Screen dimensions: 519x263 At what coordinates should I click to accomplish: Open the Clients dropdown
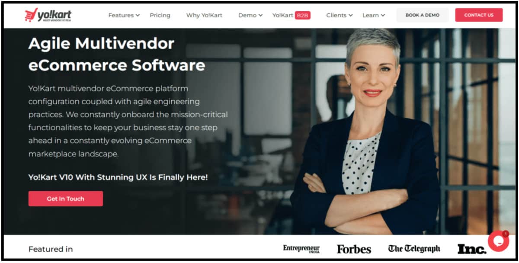tap(339, 15)
